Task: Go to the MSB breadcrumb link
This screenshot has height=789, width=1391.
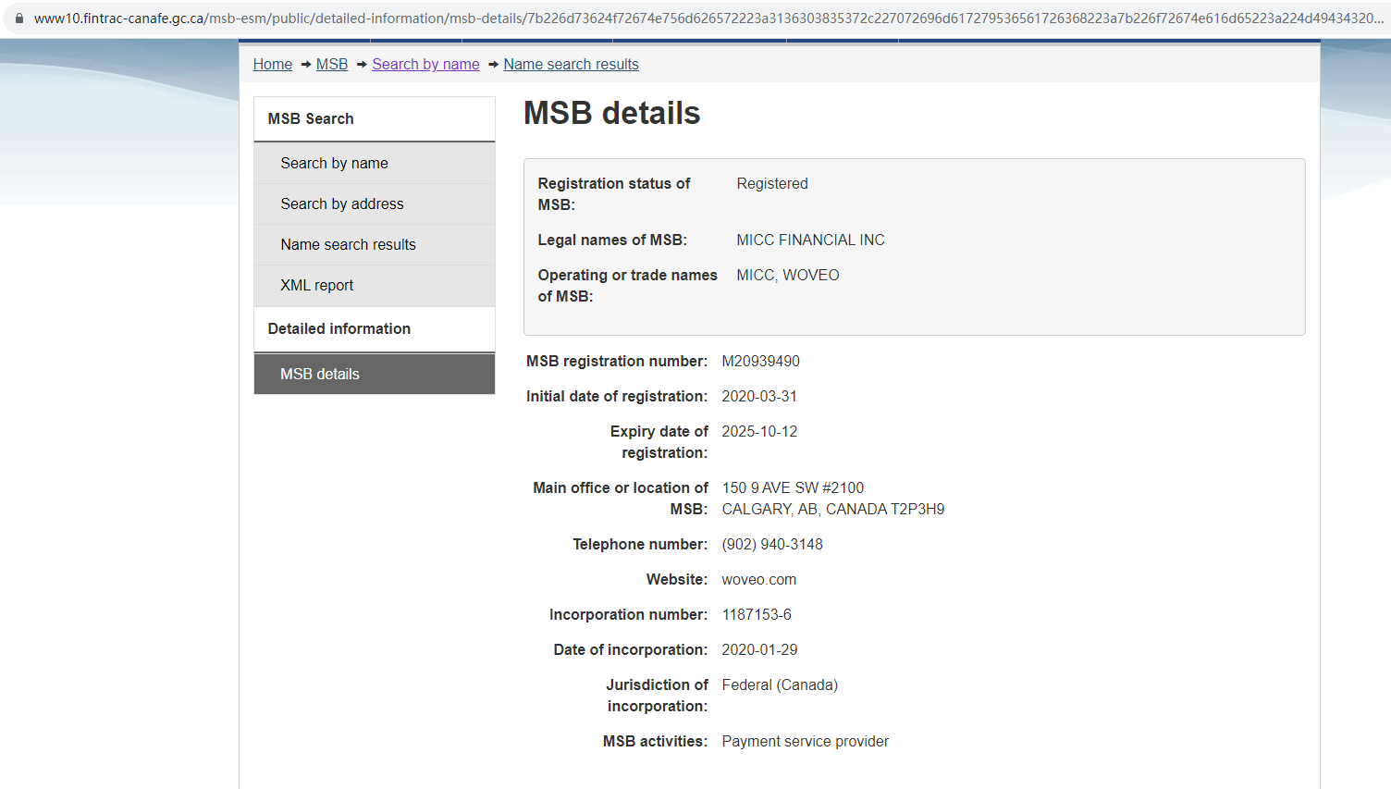Action: 332,64
